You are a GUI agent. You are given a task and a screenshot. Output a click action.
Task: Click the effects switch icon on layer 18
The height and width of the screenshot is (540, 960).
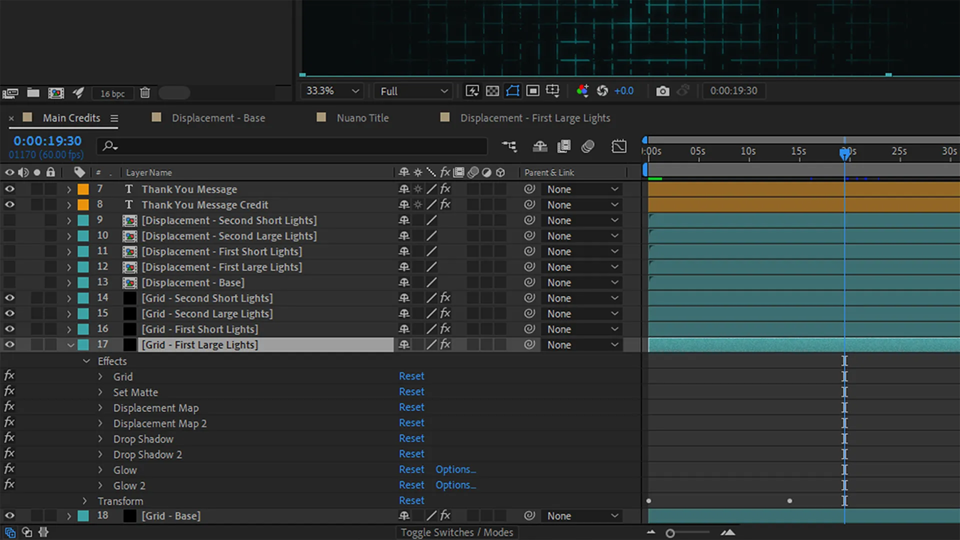click(x=445, y=515)
